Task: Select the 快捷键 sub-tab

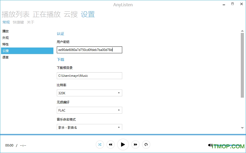Action: click(18, 22)
